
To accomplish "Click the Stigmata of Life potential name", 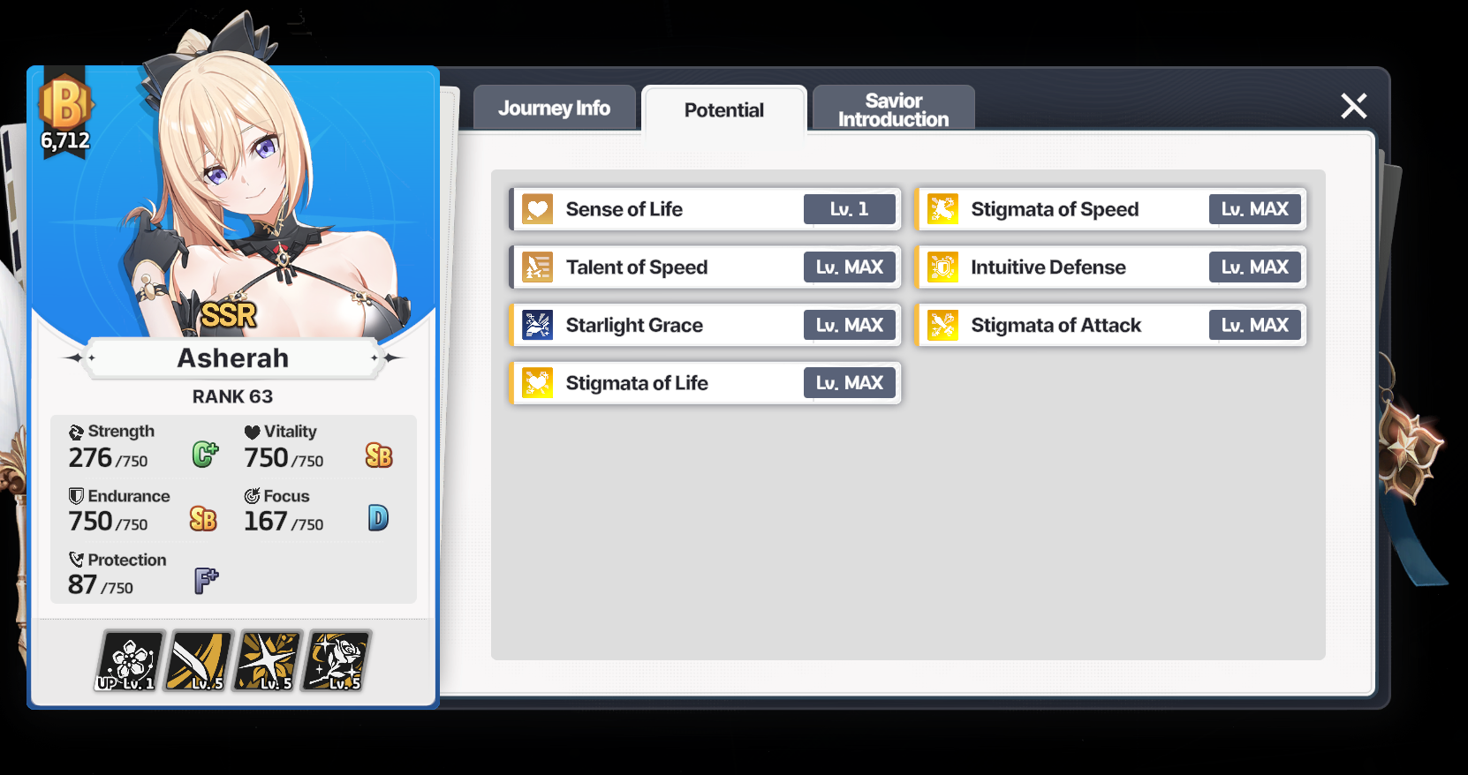I will click(638, 383).
